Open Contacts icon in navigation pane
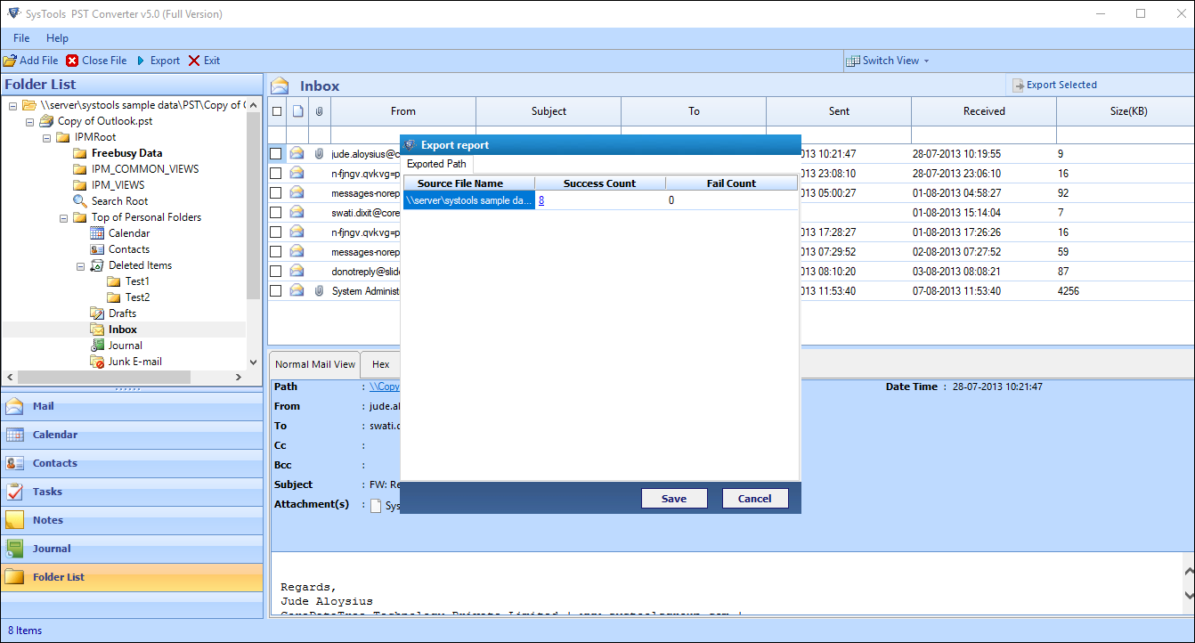 coord(14,463)
